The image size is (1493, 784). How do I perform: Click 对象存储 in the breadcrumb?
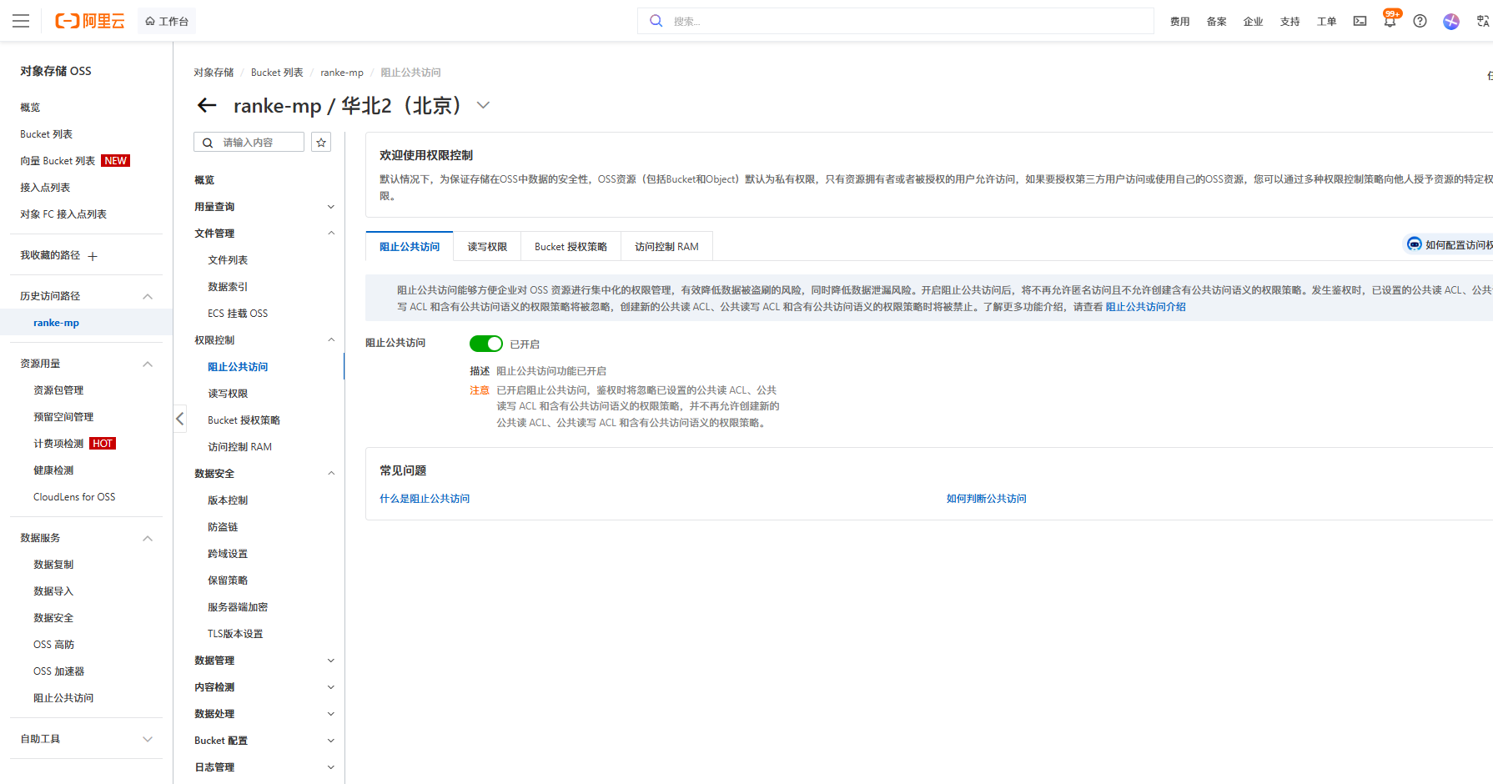tap(214, 73)
